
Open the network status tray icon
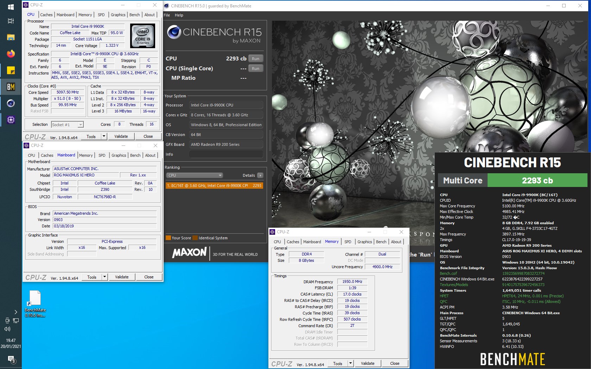click(15, 321)
